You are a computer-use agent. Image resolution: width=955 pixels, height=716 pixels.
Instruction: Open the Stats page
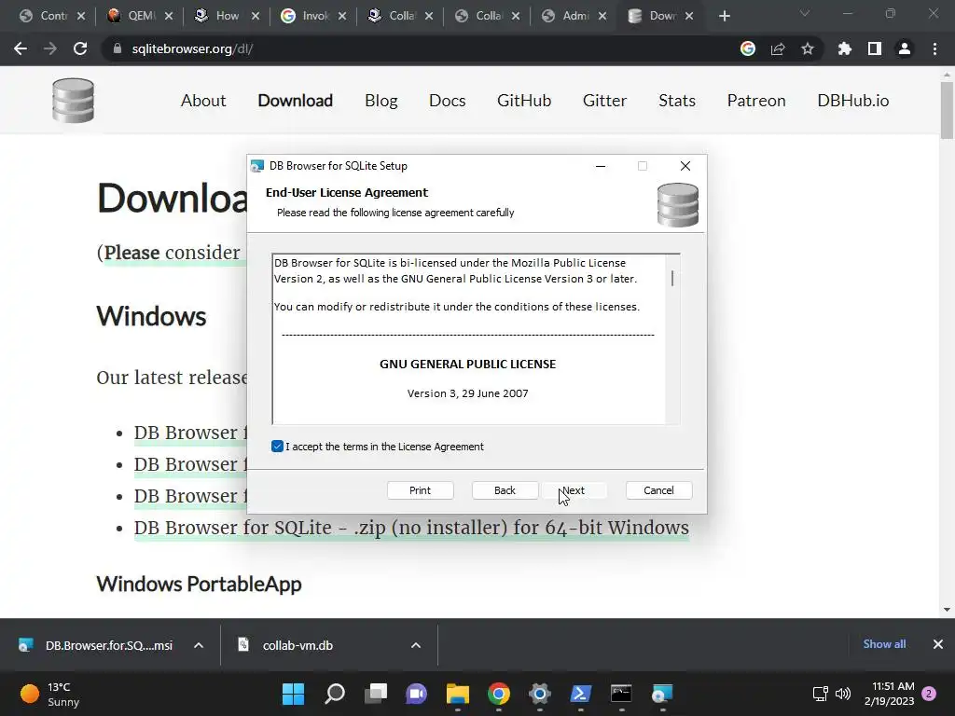677,101
